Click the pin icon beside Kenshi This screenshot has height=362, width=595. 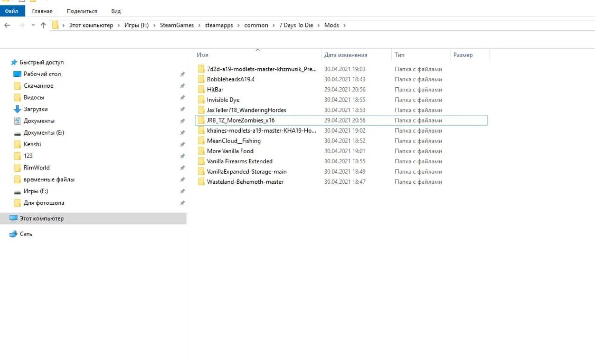coord(182,144)
